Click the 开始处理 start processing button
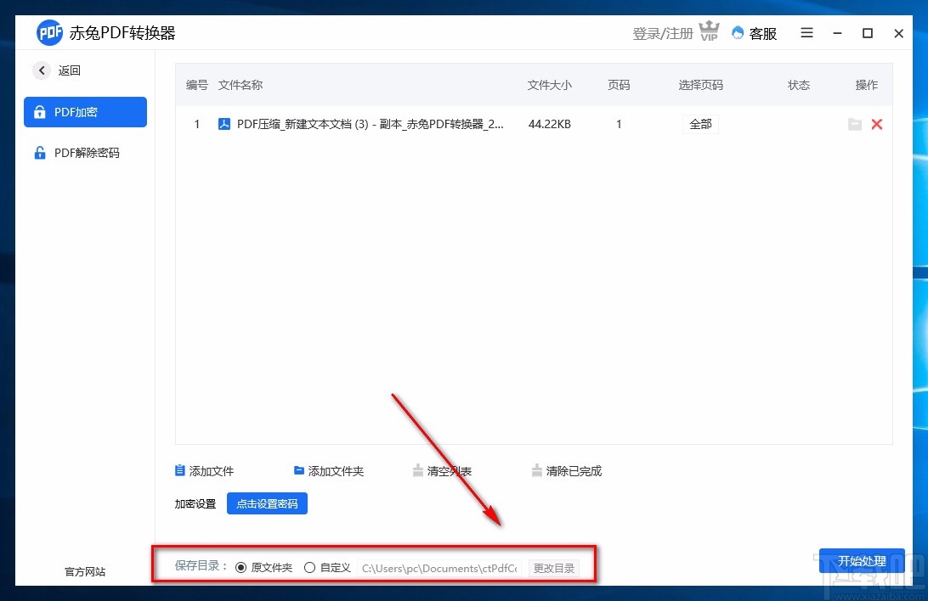The width and height of the screenshot is (928, 601). pyautogui.click(x=862, y=561)
